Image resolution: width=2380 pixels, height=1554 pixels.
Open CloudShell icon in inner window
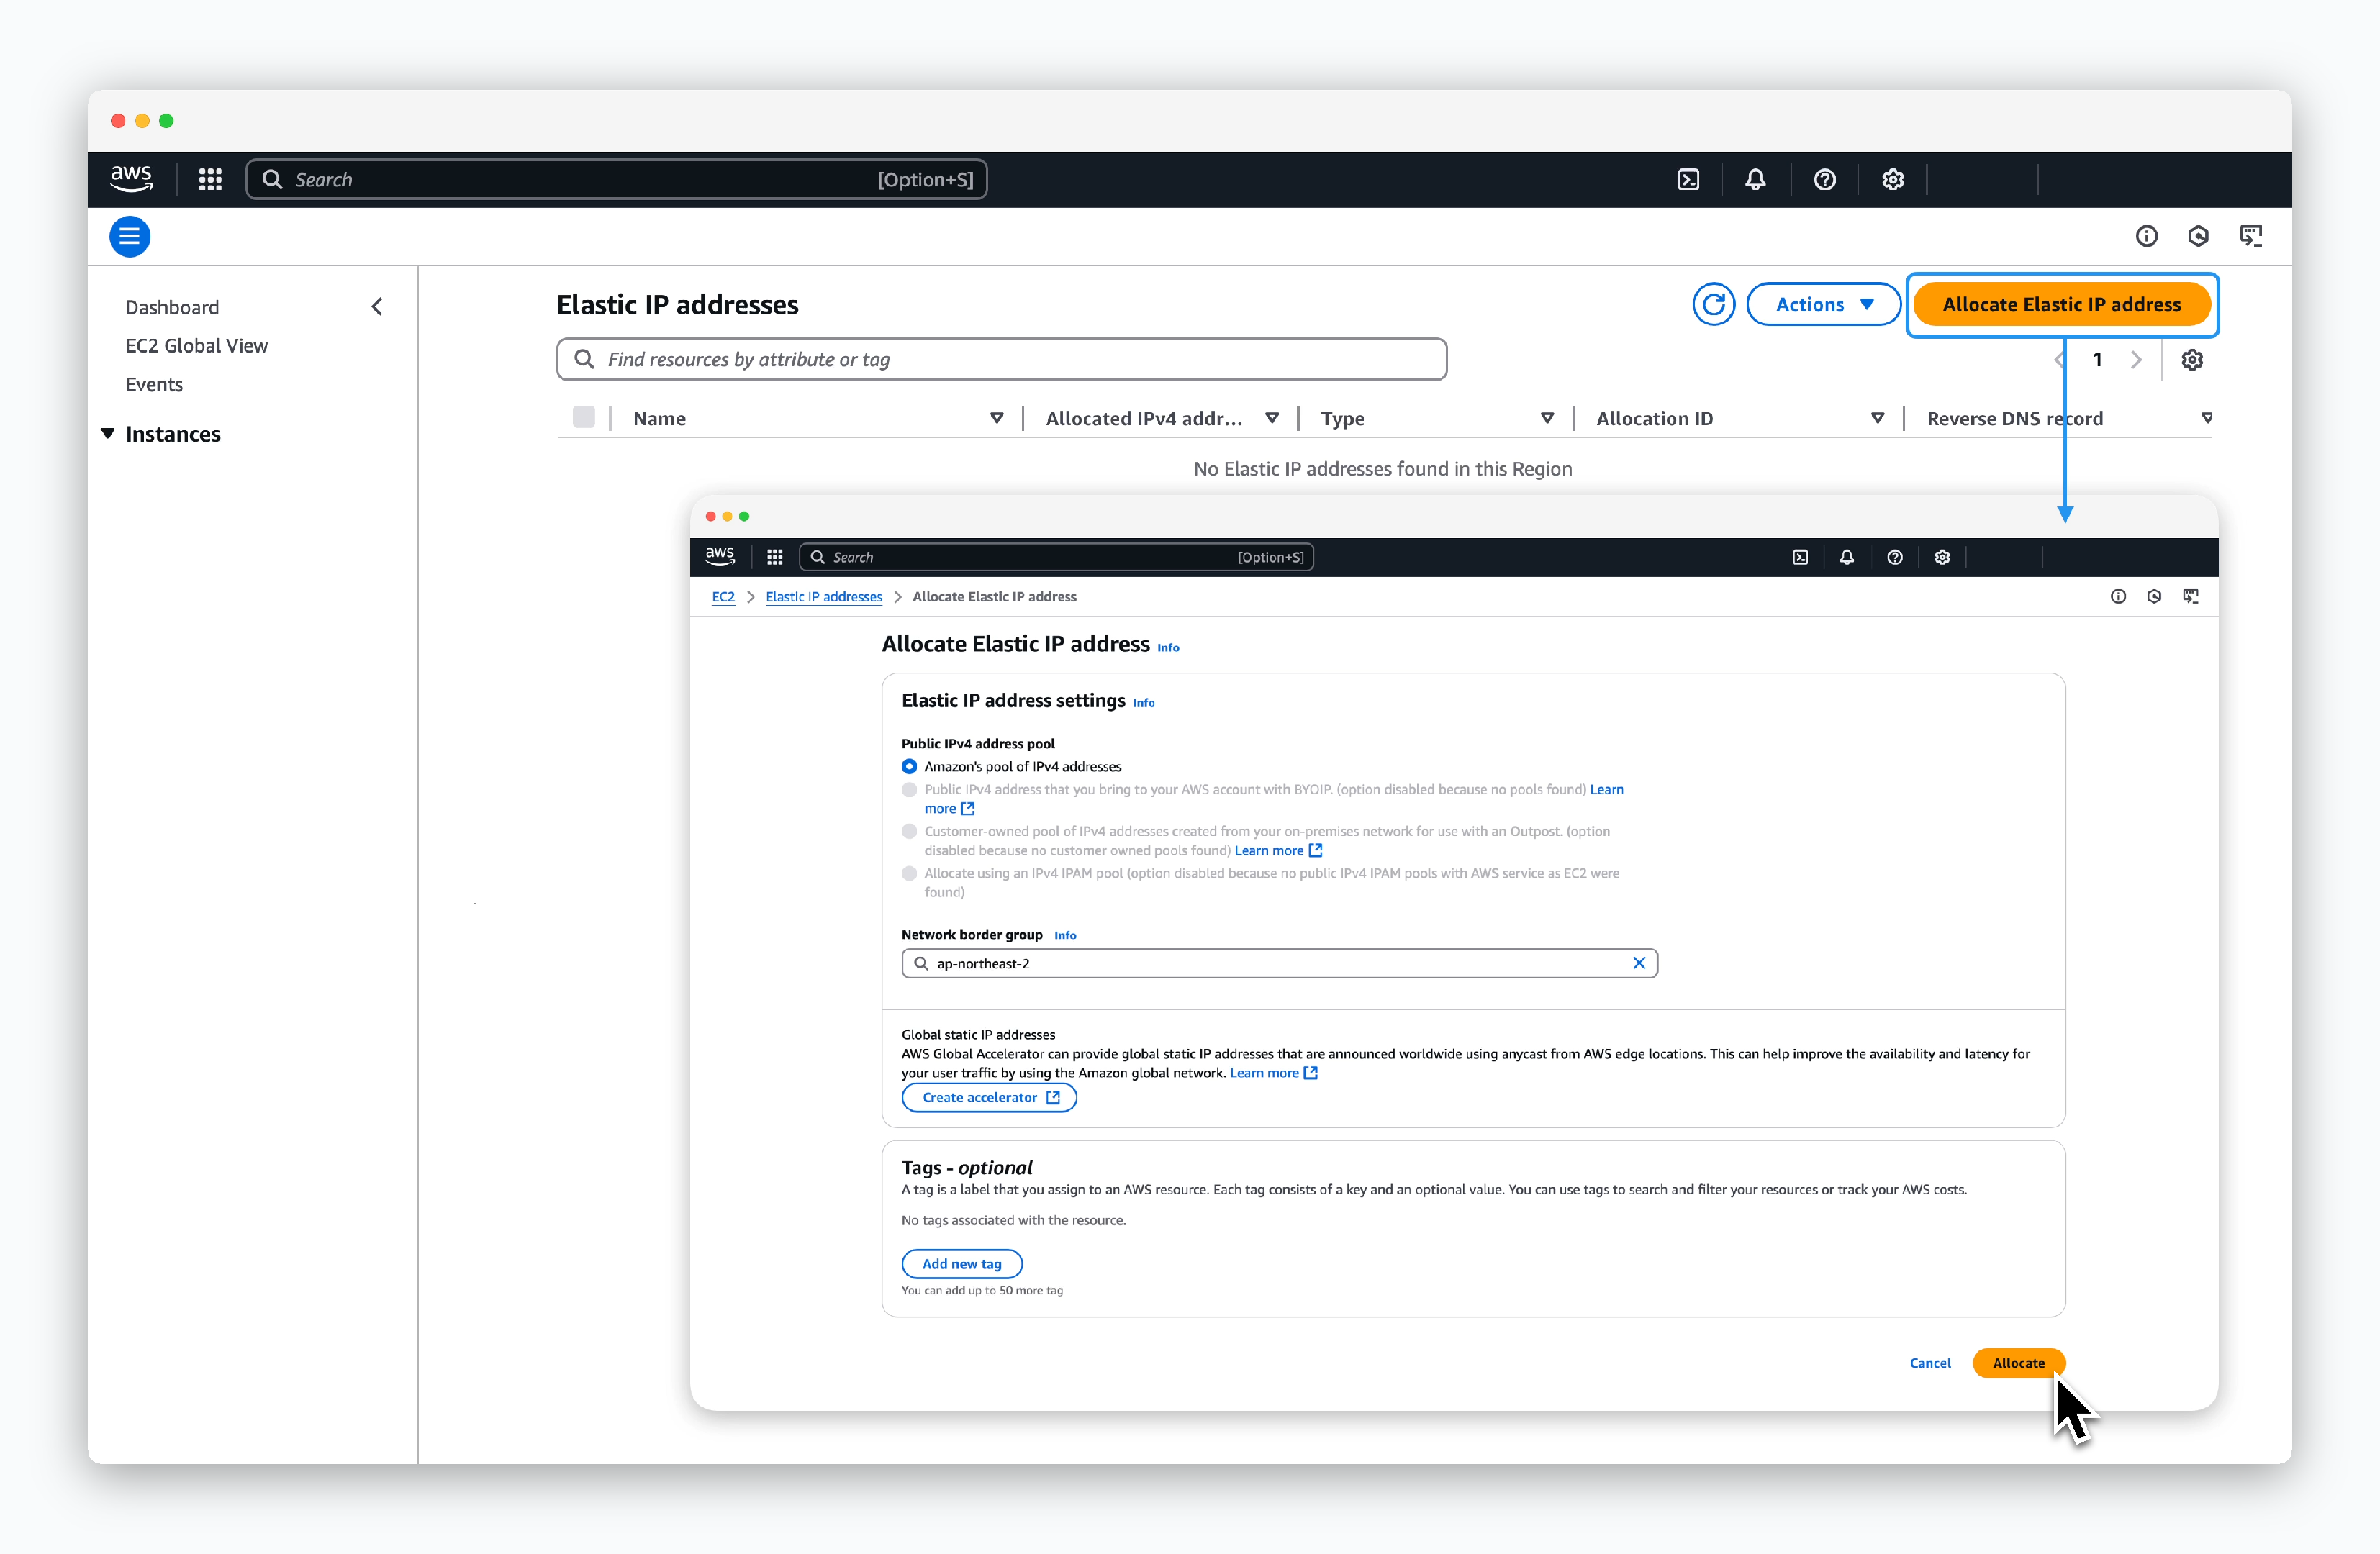coord(1800,558)
